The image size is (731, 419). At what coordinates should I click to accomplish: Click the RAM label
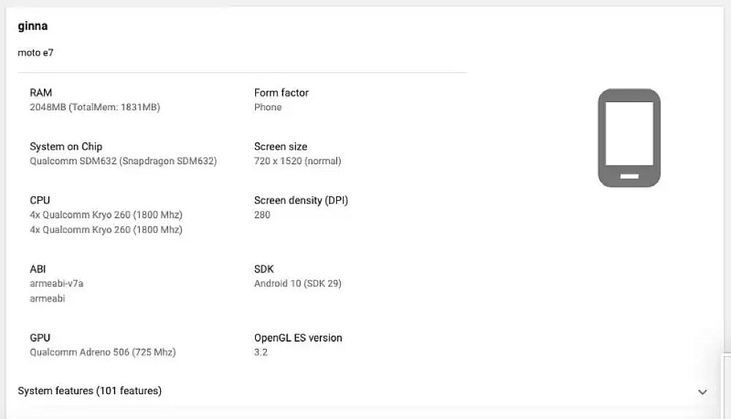[x=41, y=93]
